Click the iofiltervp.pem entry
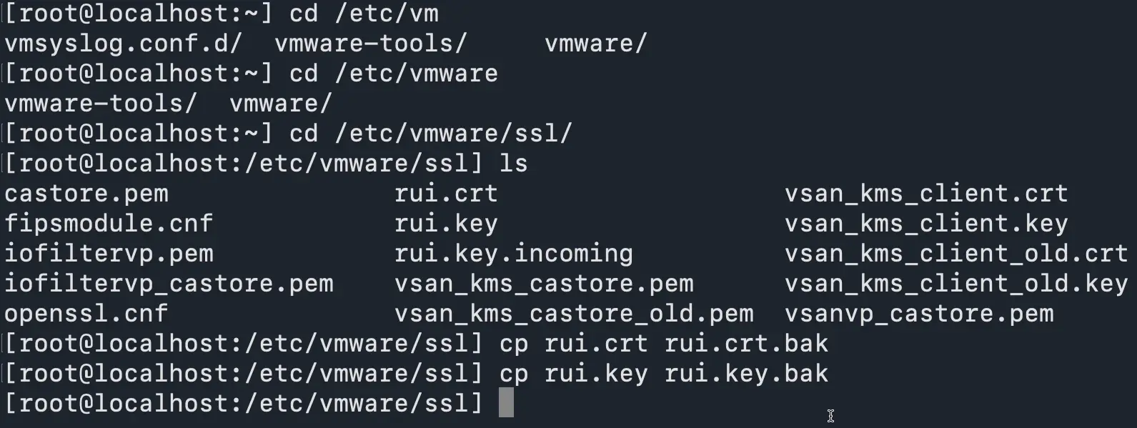The image size is (1137, 428). 109,254
